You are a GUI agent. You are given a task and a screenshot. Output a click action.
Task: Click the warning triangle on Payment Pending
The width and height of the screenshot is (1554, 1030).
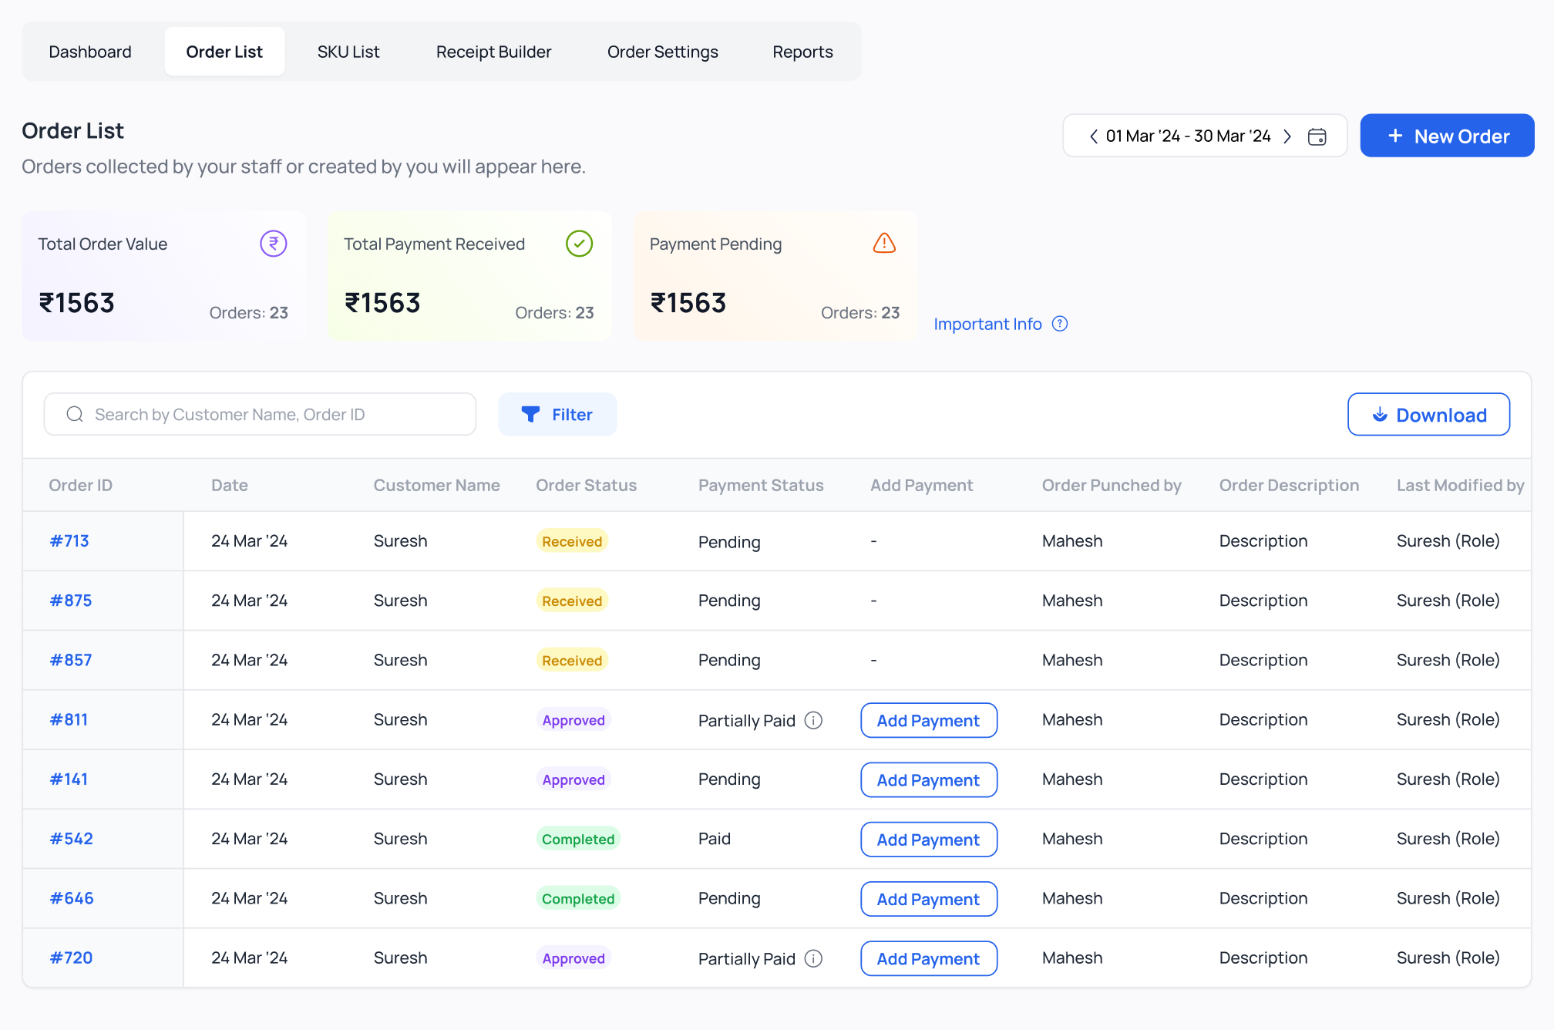click(884, 244)
